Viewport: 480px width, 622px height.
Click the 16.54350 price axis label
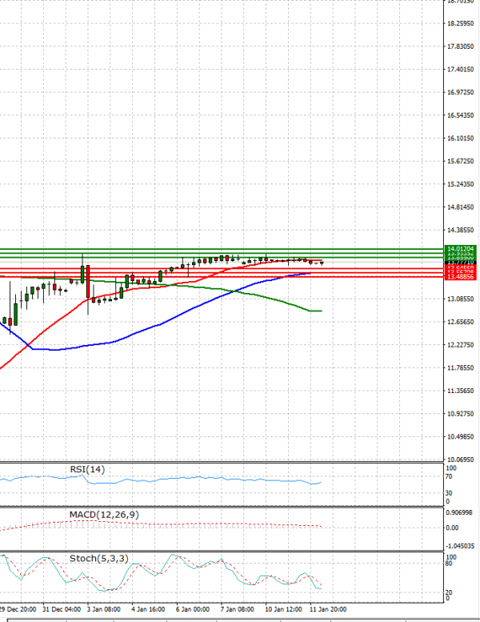[460, 115]
